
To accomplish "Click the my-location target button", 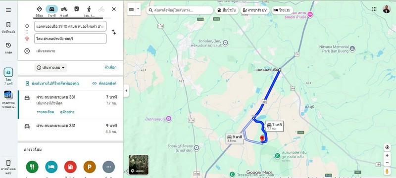I will click(387, 147).
